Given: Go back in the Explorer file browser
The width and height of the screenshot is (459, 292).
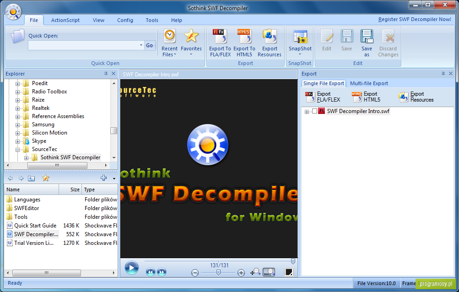Looking at the screenshot, I should click(x=11, y=178).
